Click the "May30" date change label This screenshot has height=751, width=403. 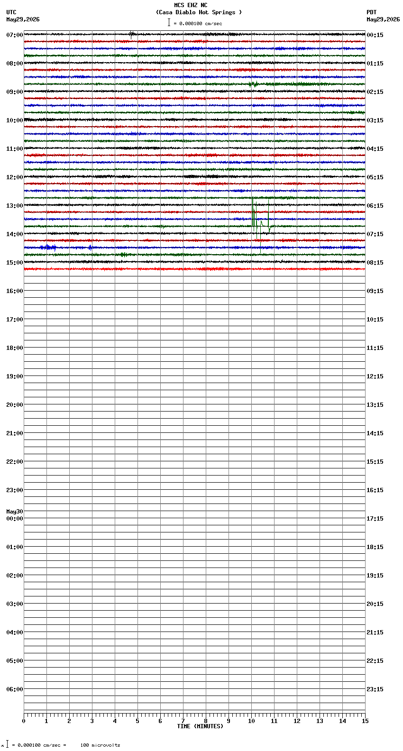coord(15,512)
